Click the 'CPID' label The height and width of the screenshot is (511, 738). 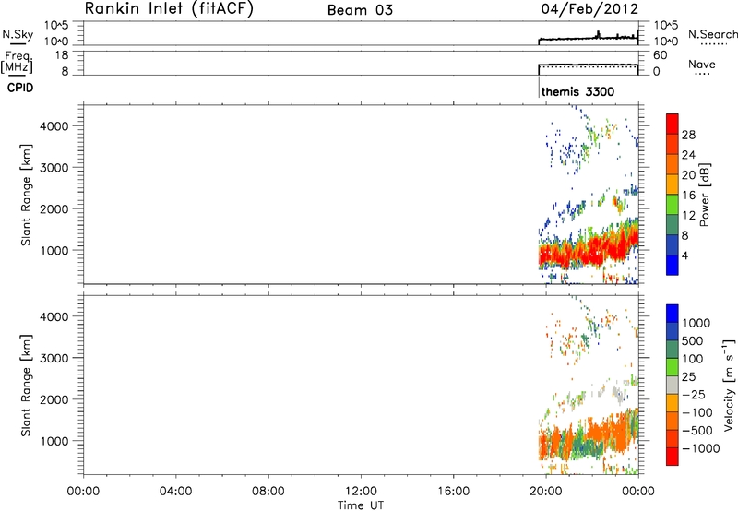pyautogui.click(x=20, y=88)
